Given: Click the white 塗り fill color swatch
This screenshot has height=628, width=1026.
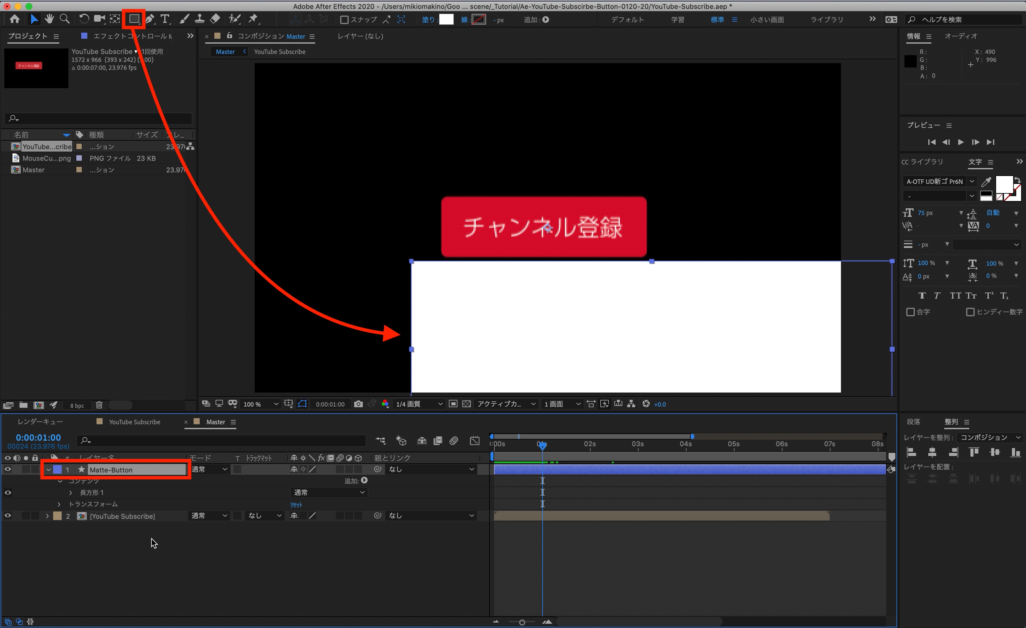Looking at the screenshot, I should (x=446, y=20).
